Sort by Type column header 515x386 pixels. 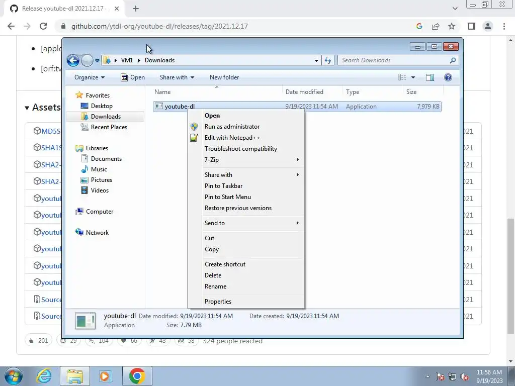tap(373, 92)
